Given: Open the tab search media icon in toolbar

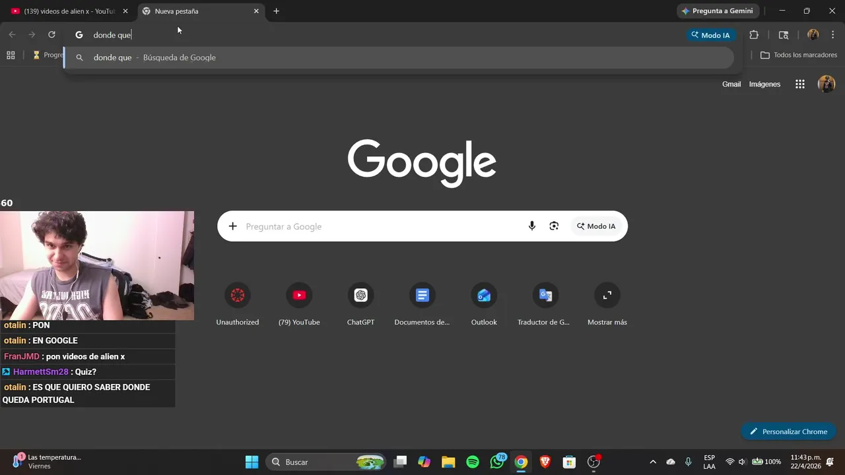Looking at the screenshot, I should [784, 35].
